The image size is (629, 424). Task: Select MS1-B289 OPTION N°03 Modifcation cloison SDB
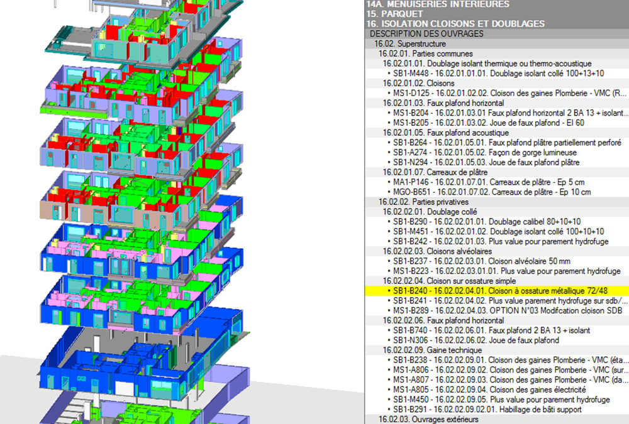point(497,310)
